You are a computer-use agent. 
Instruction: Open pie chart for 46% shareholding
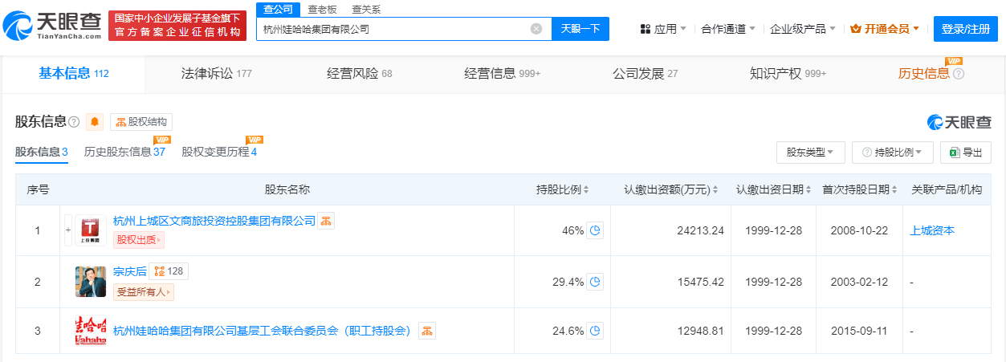pos(595,230)
